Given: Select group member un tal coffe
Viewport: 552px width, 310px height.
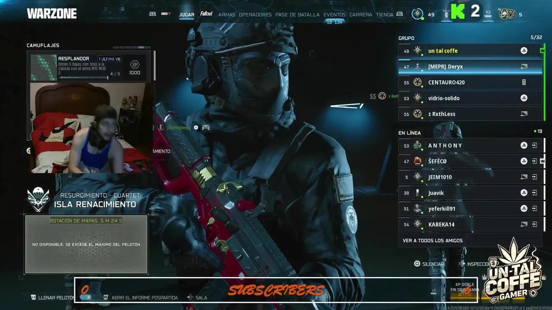Looking at the screenshot, I should pyautogui.click(x=470, y=51).
